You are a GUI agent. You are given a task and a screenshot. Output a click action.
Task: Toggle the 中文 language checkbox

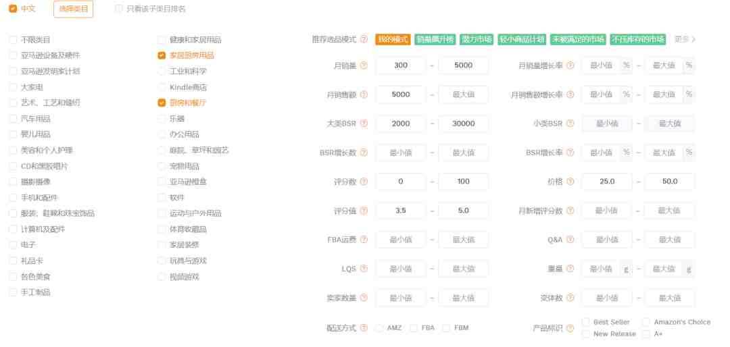(x=13, y=8)
